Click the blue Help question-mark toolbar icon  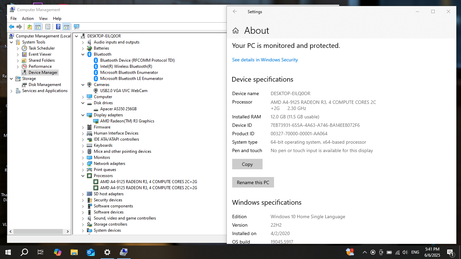click(x=58, y=27)
